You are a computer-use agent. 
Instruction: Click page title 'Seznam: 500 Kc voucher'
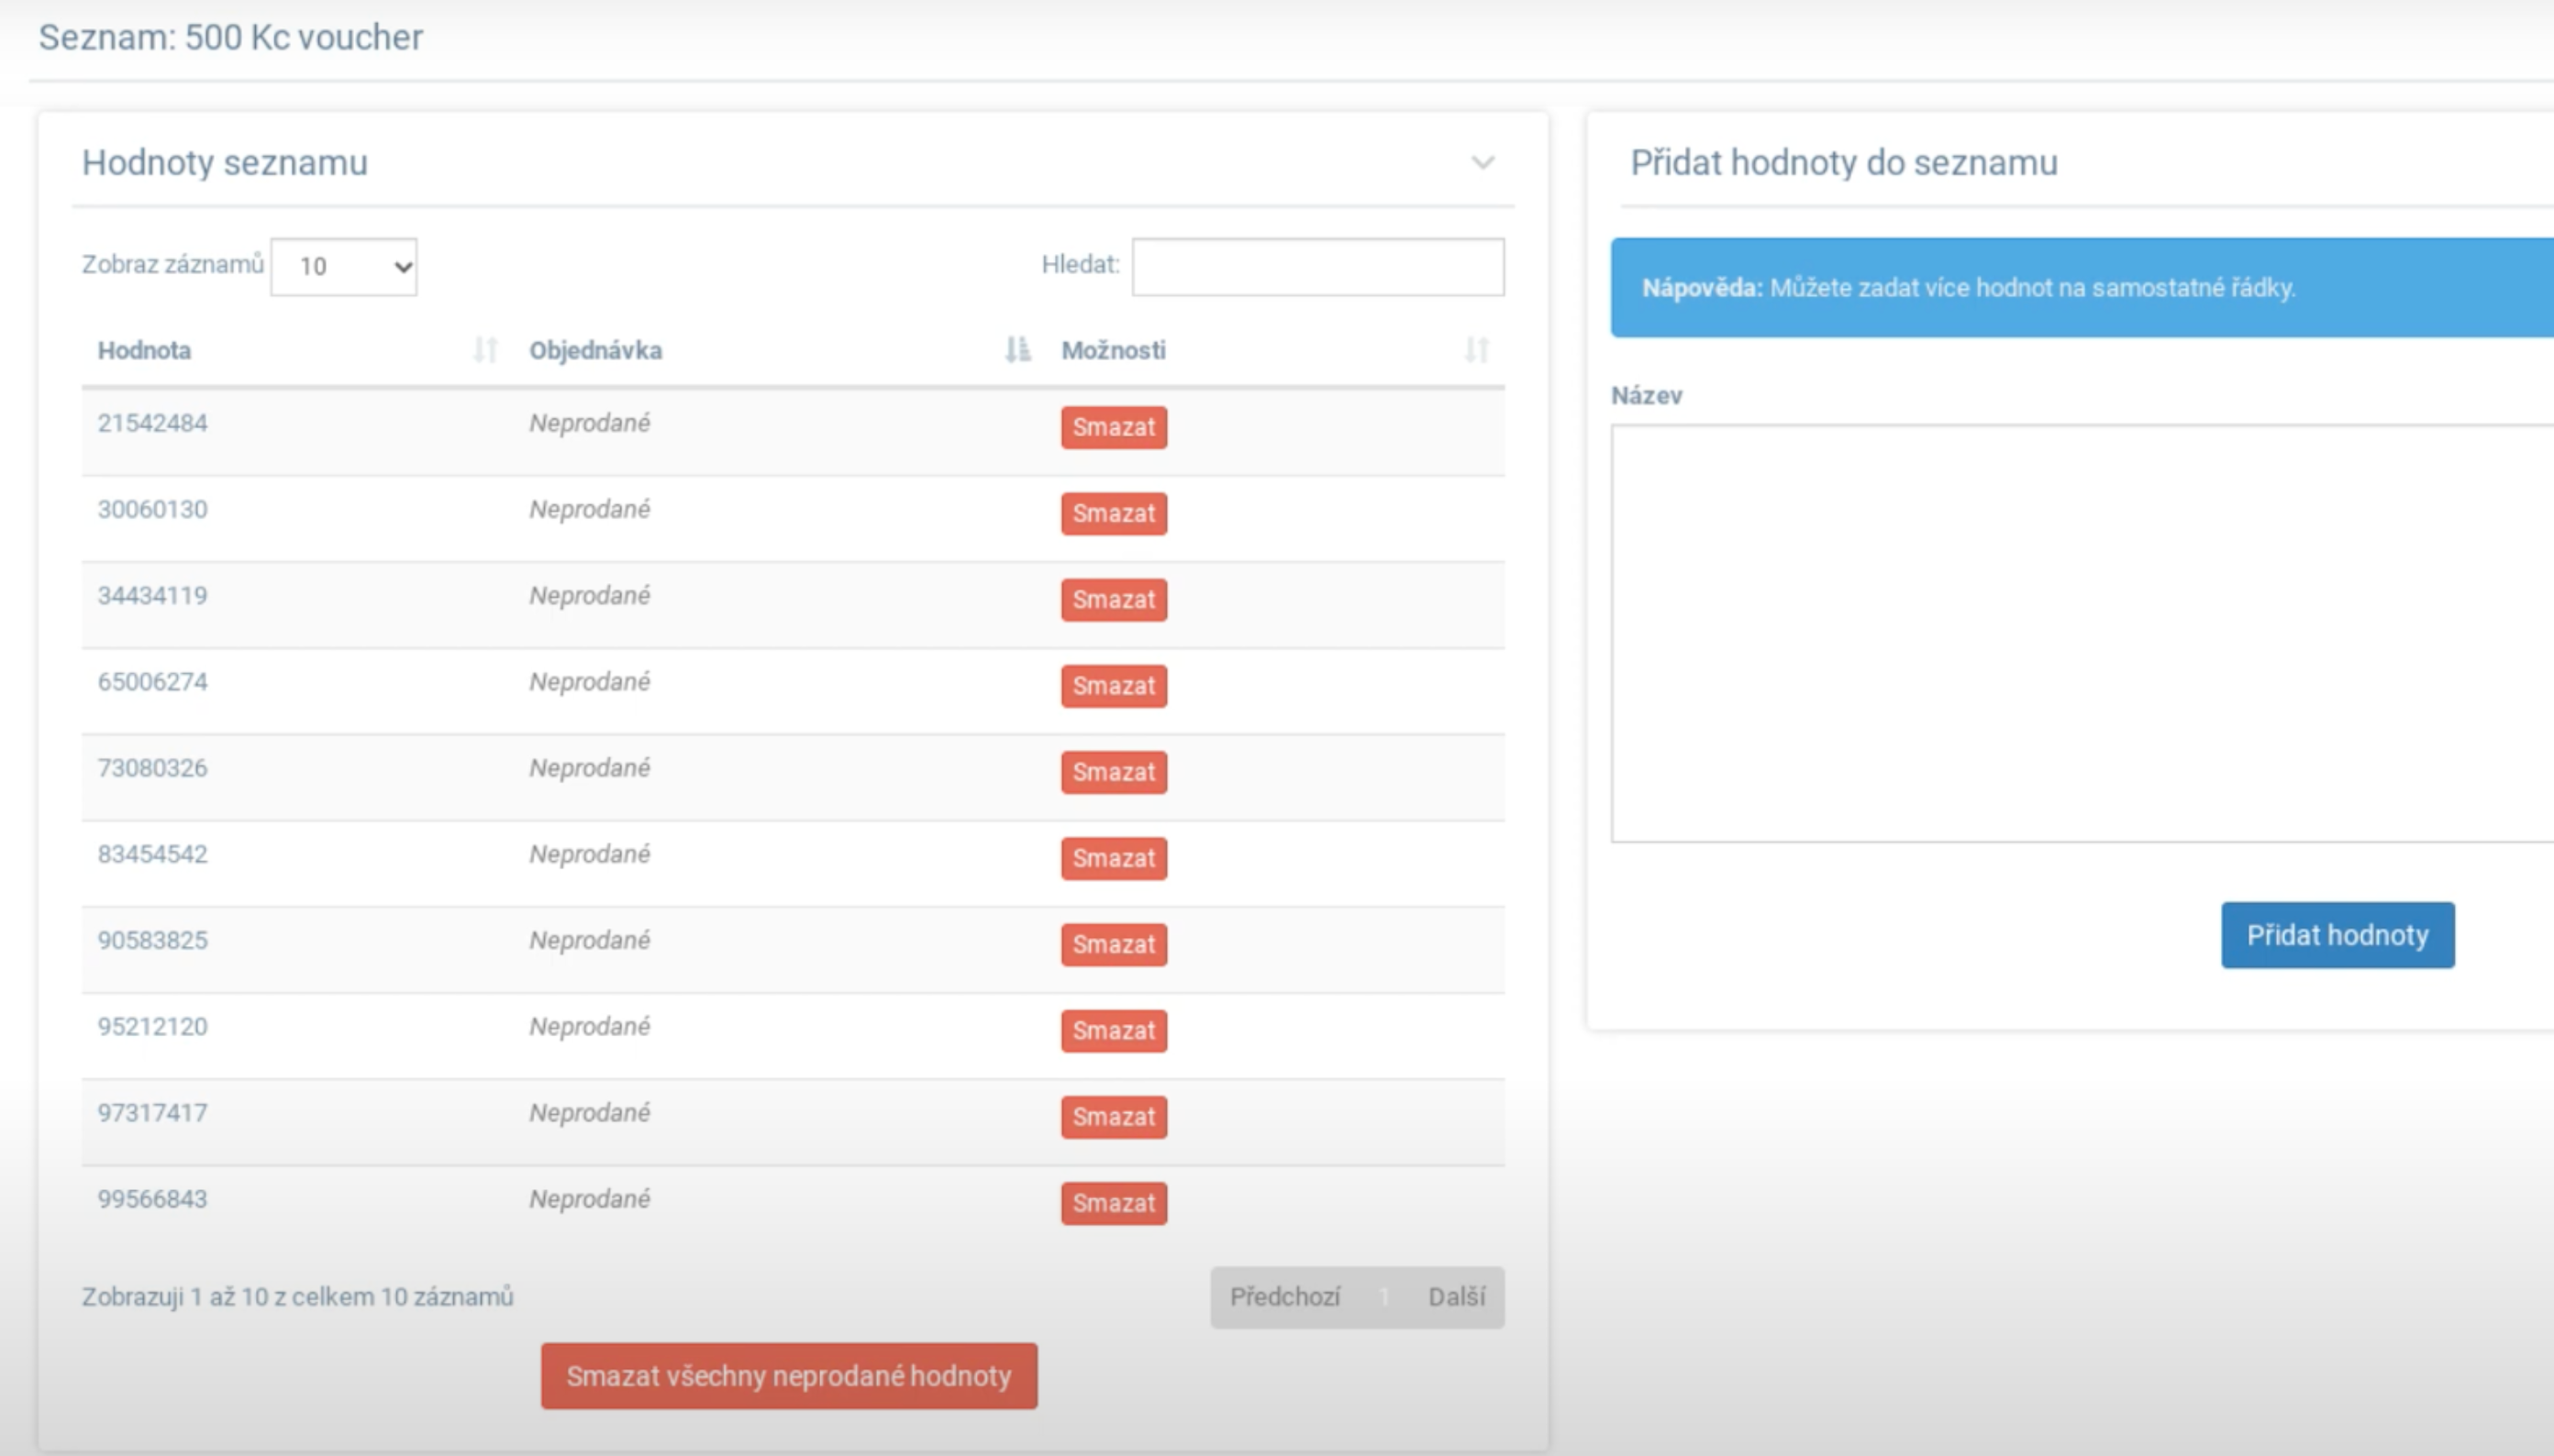point(230,37)
